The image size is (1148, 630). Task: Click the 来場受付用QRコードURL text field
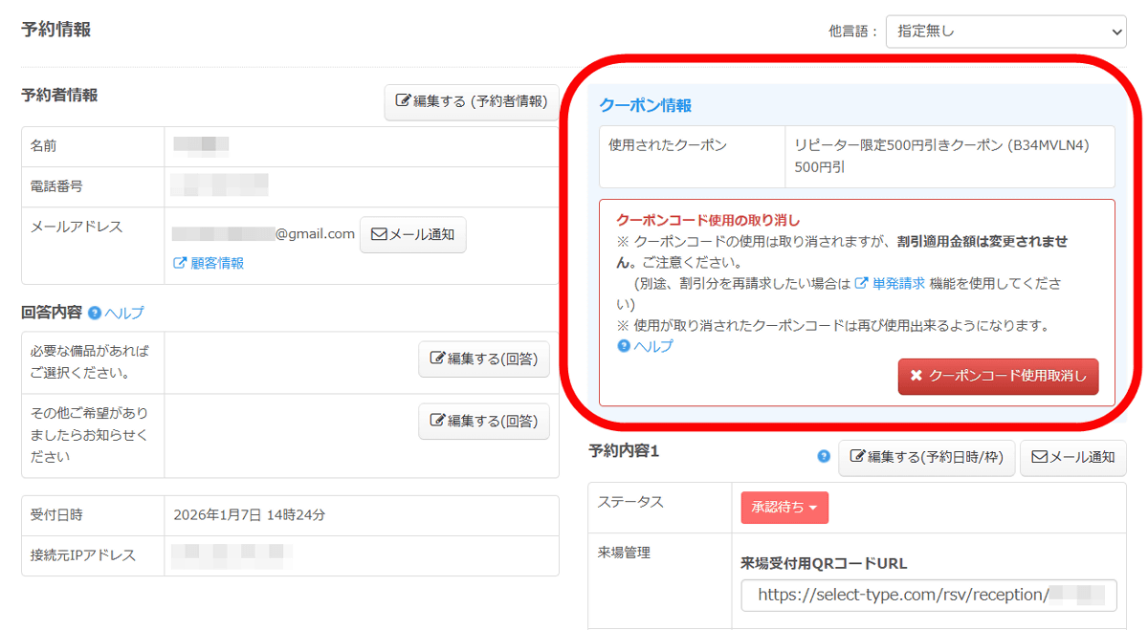pyautogui.click(x=928, y=595)
